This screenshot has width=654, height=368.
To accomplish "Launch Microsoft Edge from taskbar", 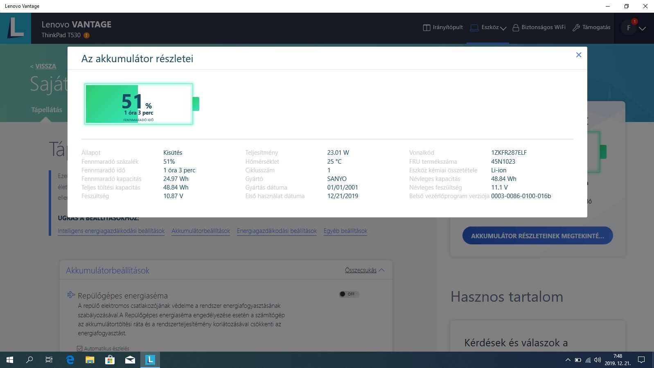I will tap(70, 360).
